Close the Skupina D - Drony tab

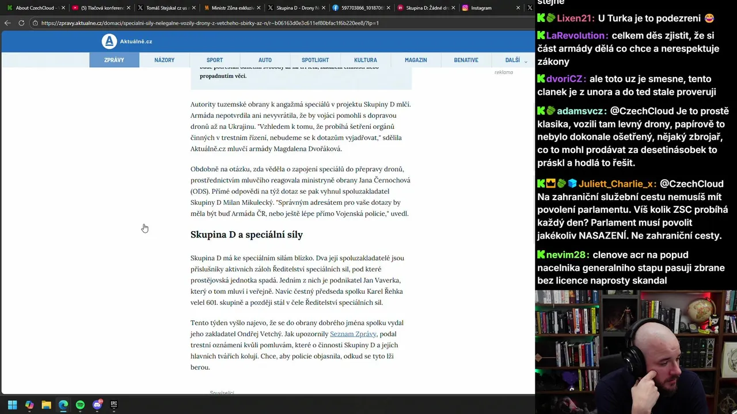323,8
